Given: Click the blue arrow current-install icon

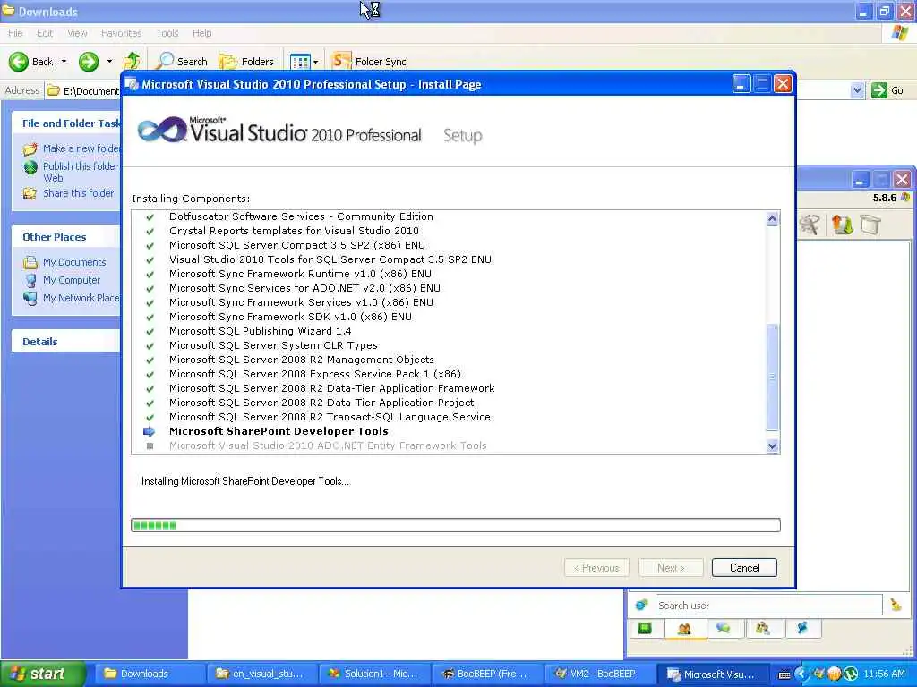Looking at the screenshot, I should pyautogui.click(x=150, y=431).
